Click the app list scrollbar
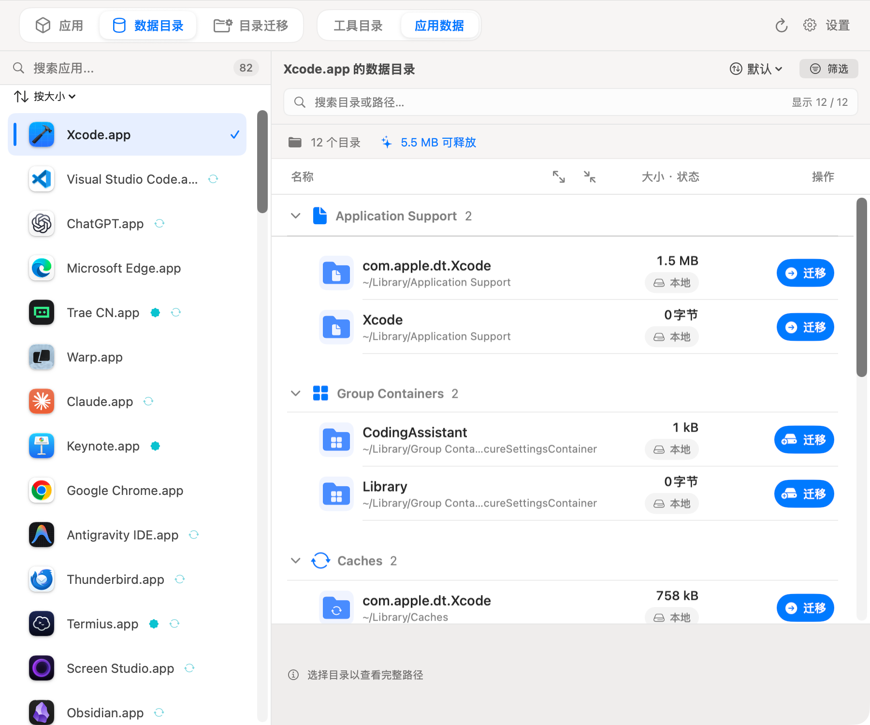This screenshot has height=725, width=870. 262,162
